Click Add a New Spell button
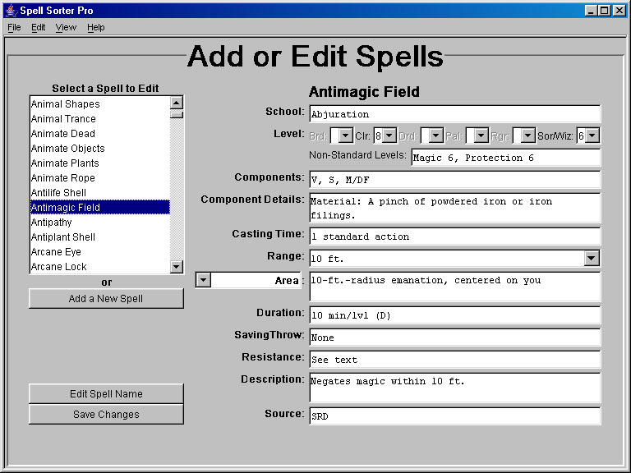 click(106, 298)
